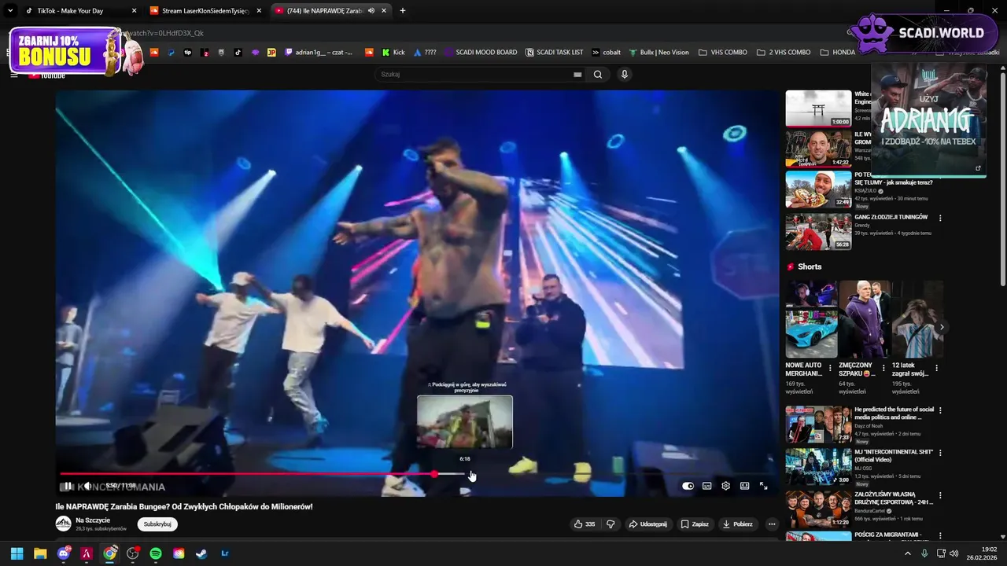The width and height of the screenshot is (1007, 566).
Task: Open the player settings gear
Action: (x=725, y=486)
